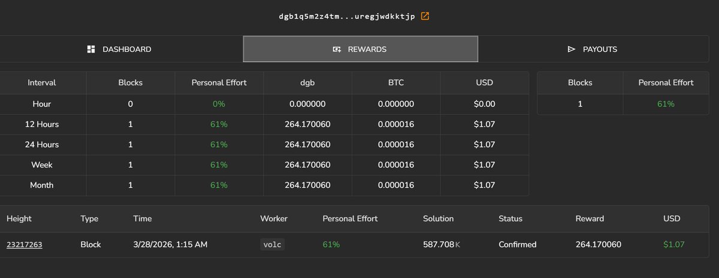This screenshot has width=719, height=278.
Task: Switch to the DASHBOARD tab
Action: click(x=120, y=49)
